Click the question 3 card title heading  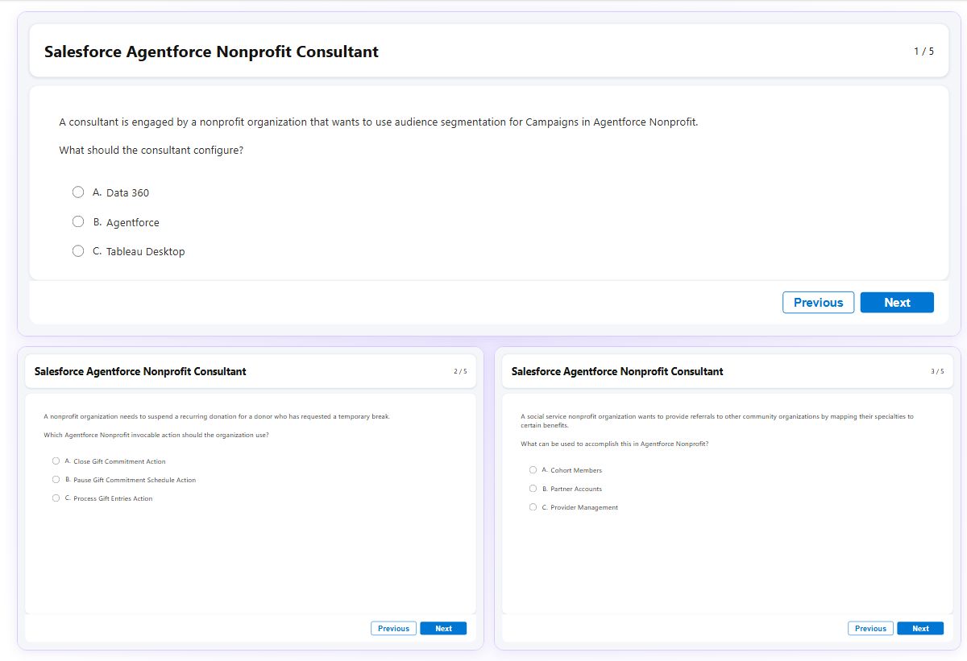tap(617, 371)
